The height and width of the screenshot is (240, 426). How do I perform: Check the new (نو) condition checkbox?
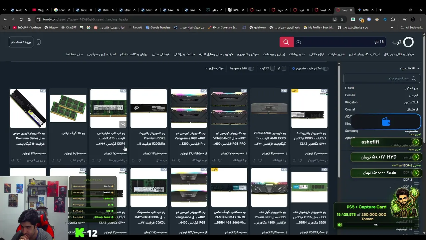tap(284, 68)
